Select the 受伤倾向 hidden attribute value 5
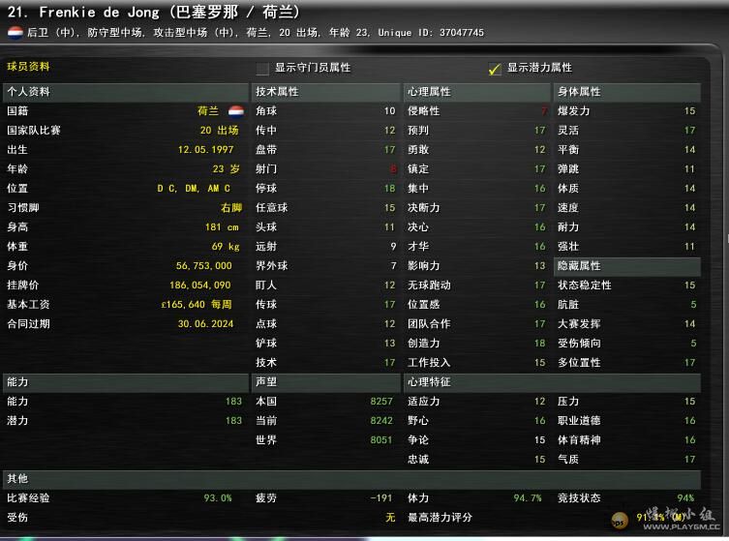Viewport: 729px width, 541px height. 693,343
